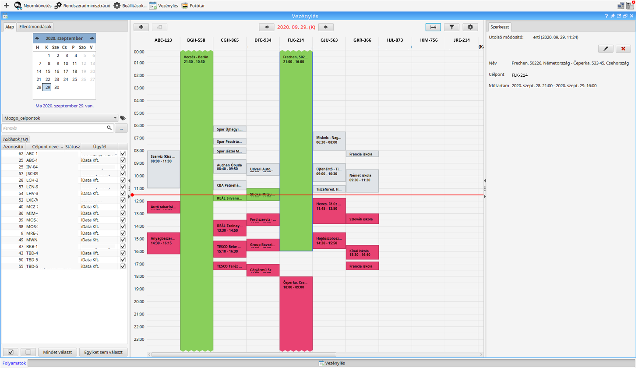
Task: Uncheck the checkbox for row 62
Action: click(x=123, y=154)
